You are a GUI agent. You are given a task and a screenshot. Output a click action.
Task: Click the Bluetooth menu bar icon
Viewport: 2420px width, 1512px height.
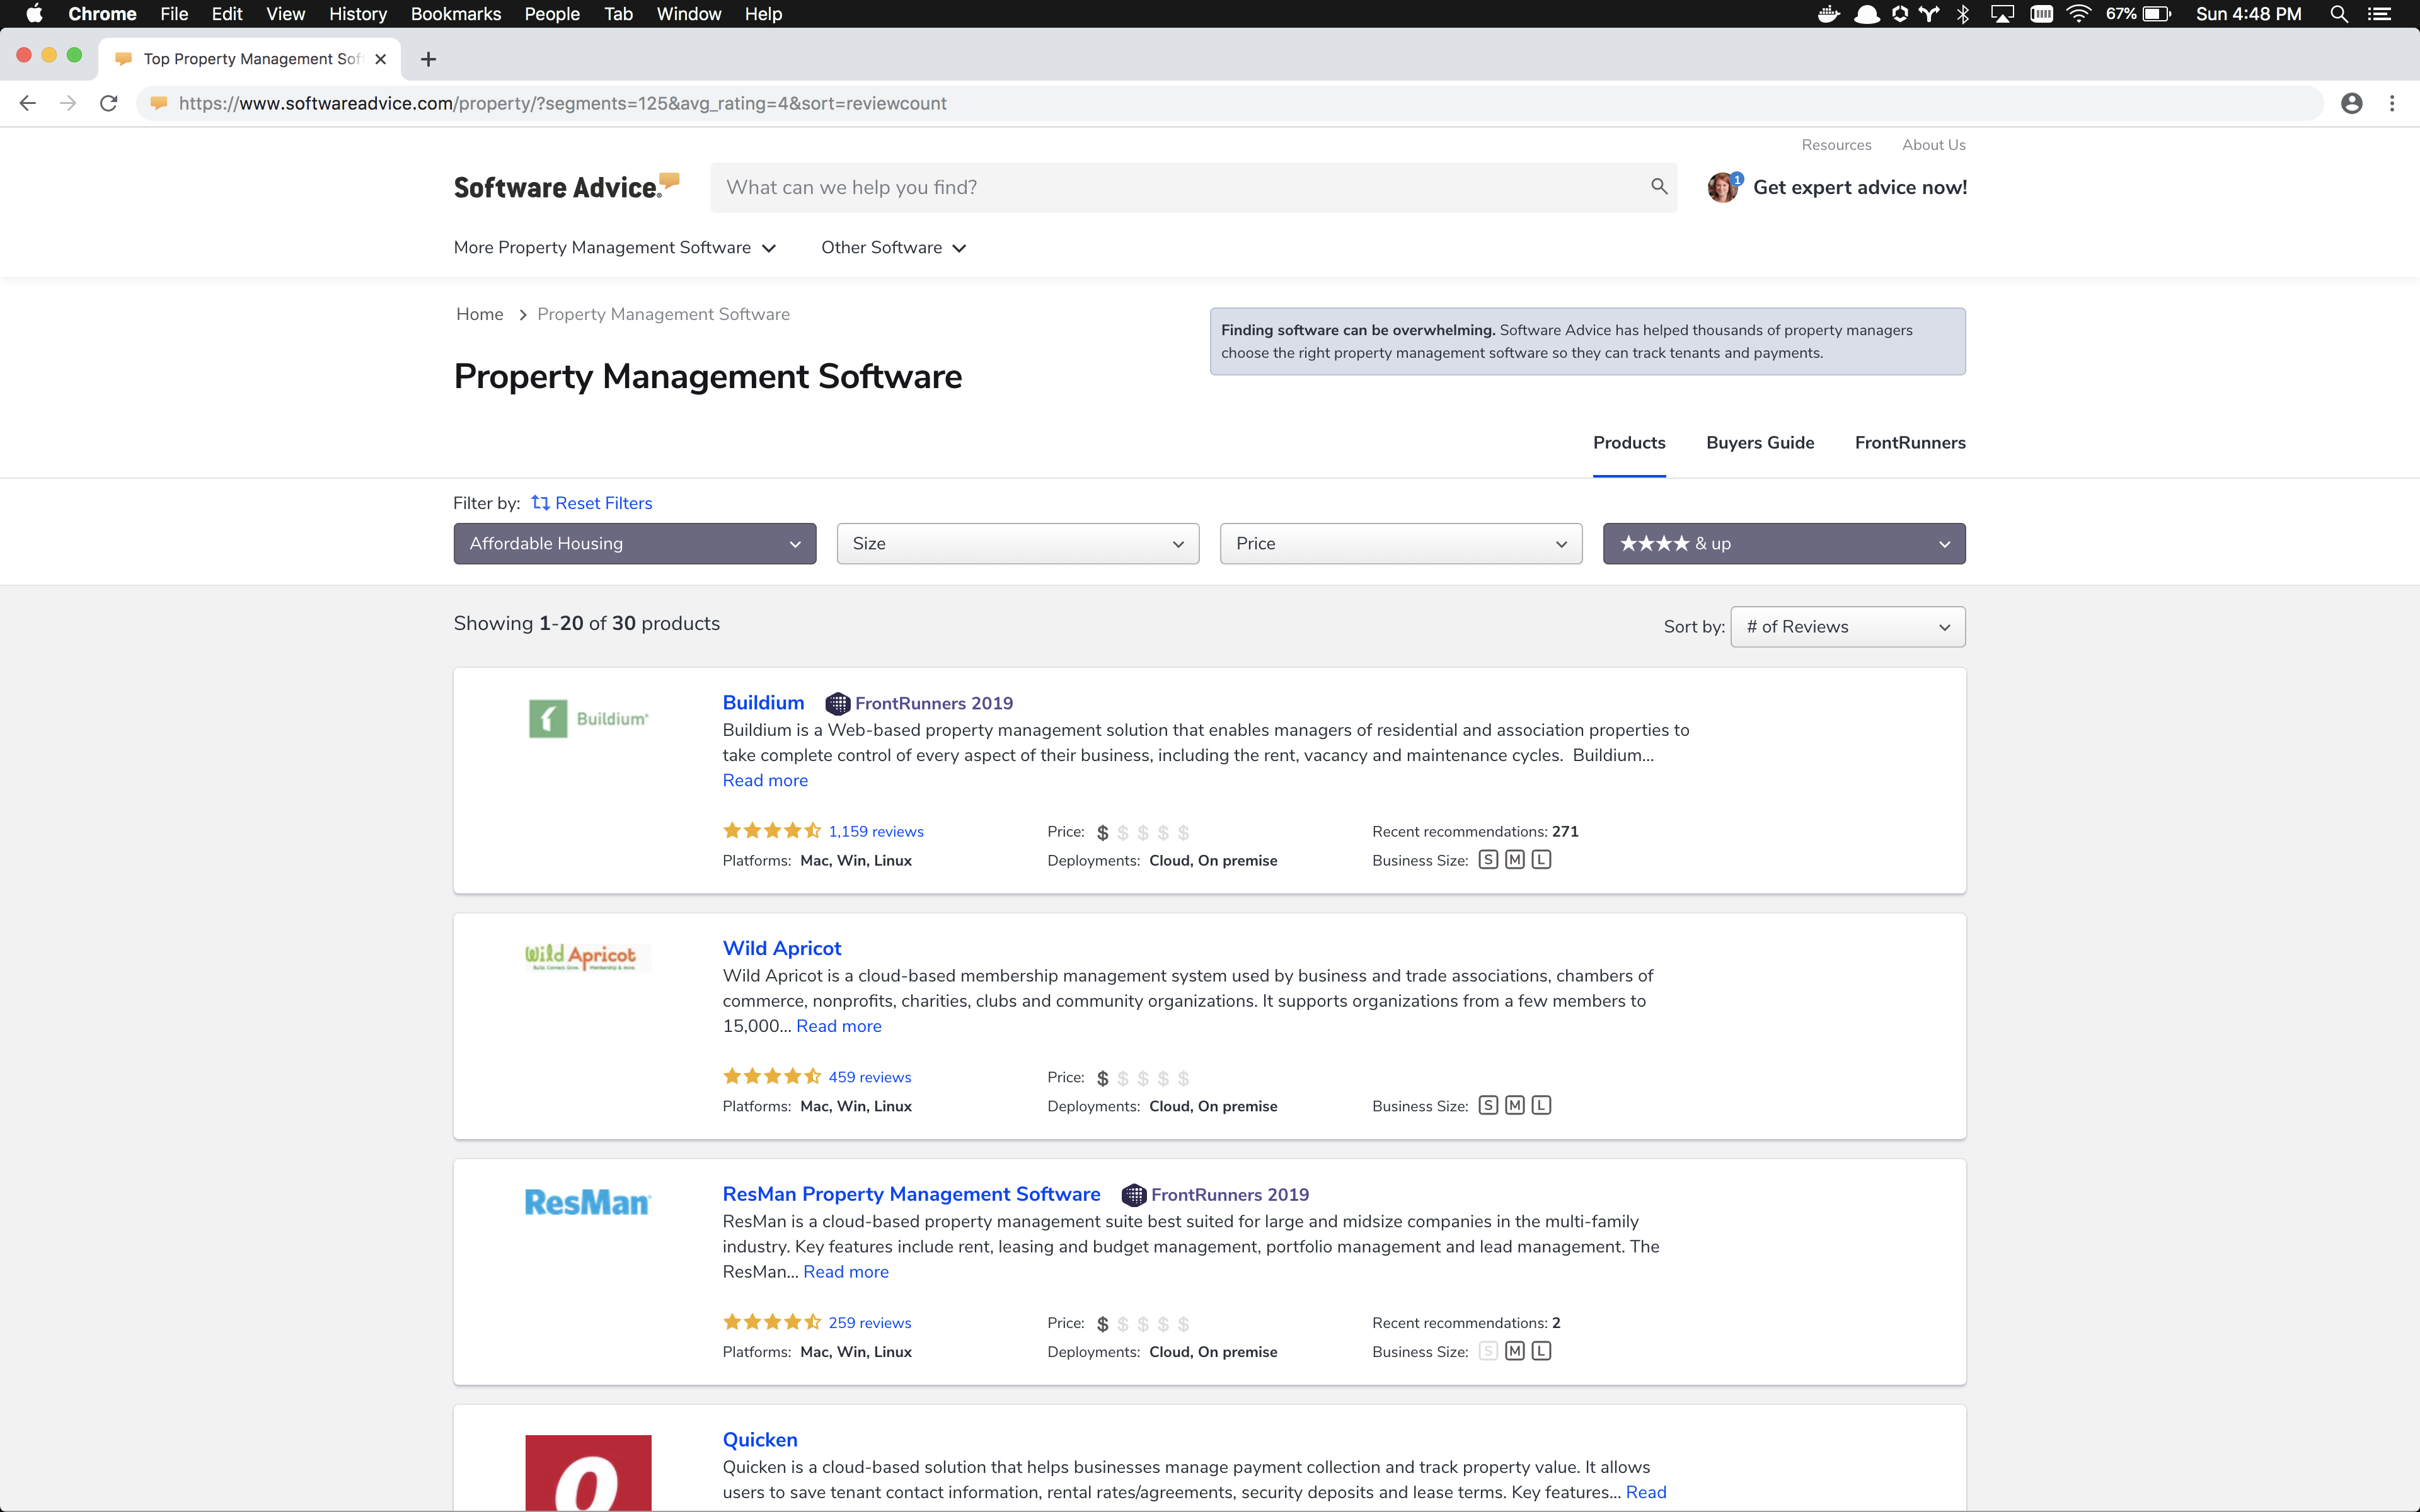[1963, 14]
